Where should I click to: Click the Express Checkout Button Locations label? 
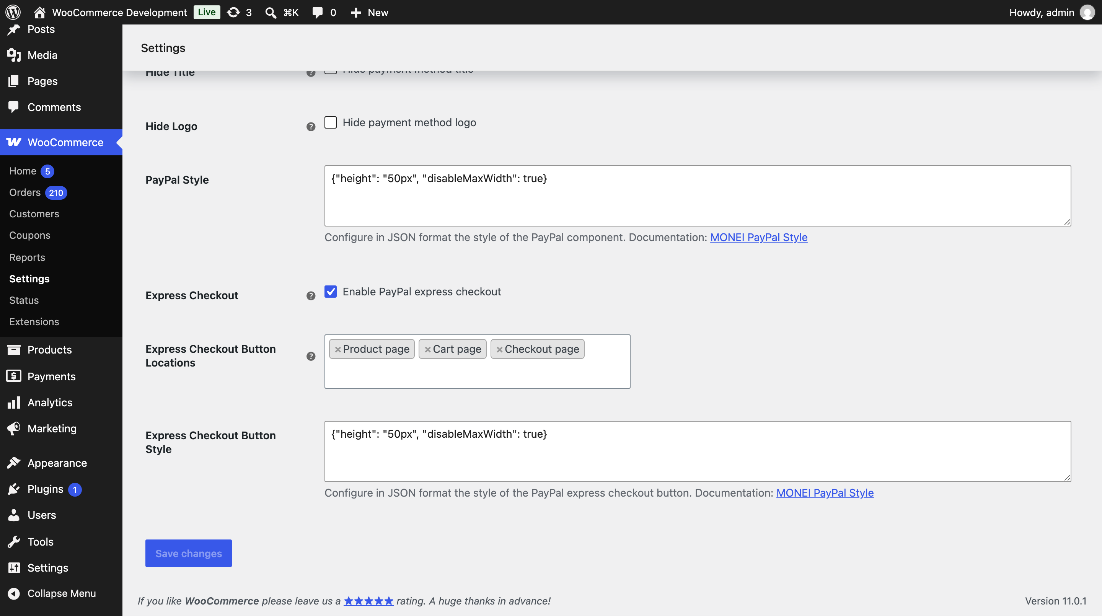point(210,356)
